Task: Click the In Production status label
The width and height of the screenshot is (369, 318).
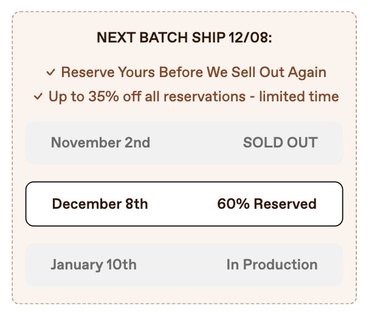Action: (x=272, y=265)
